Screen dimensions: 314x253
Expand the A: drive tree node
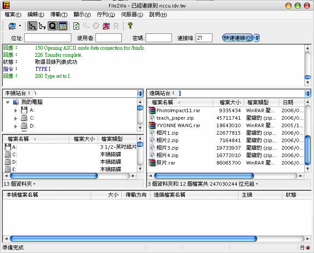point(16,110)
